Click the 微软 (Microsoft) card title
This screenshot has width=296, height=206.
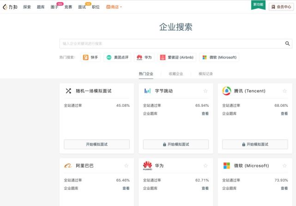click(252, 166)
